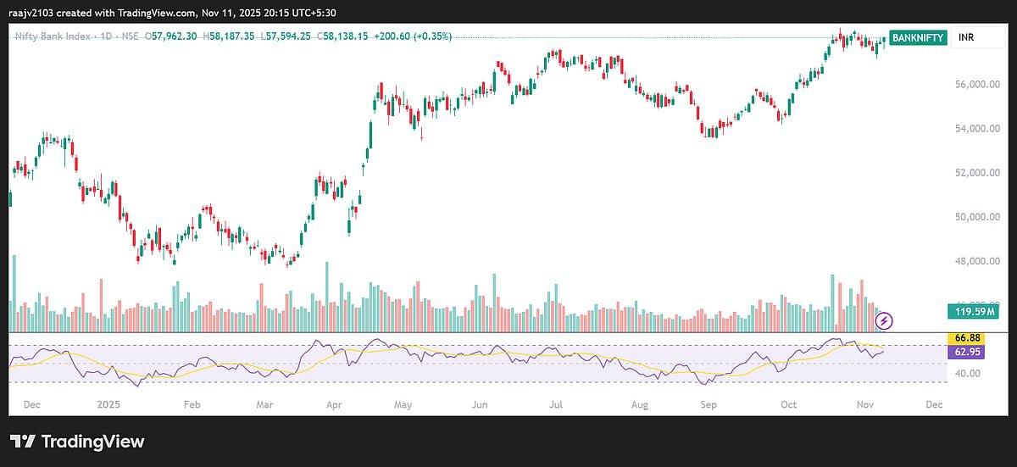This screenshot has height=467, width=1017.
Task: Click the green BANKNIFTY symbol label
Action: (x=918, y=38)
